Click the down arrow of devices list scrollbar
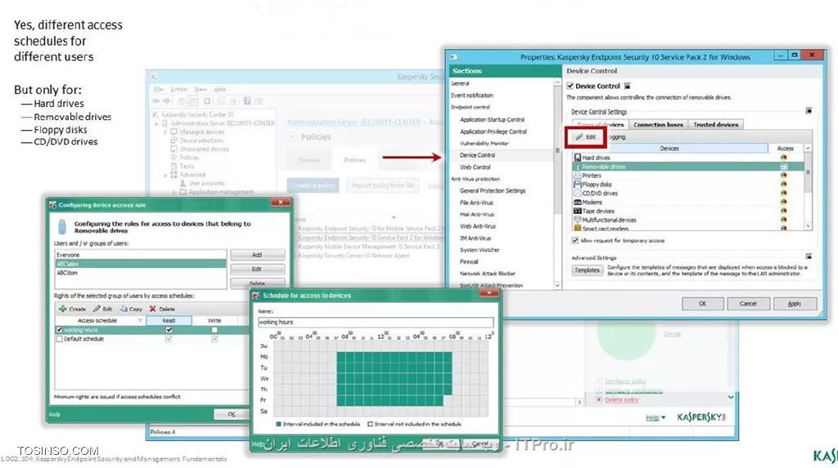 click(808, 226)
